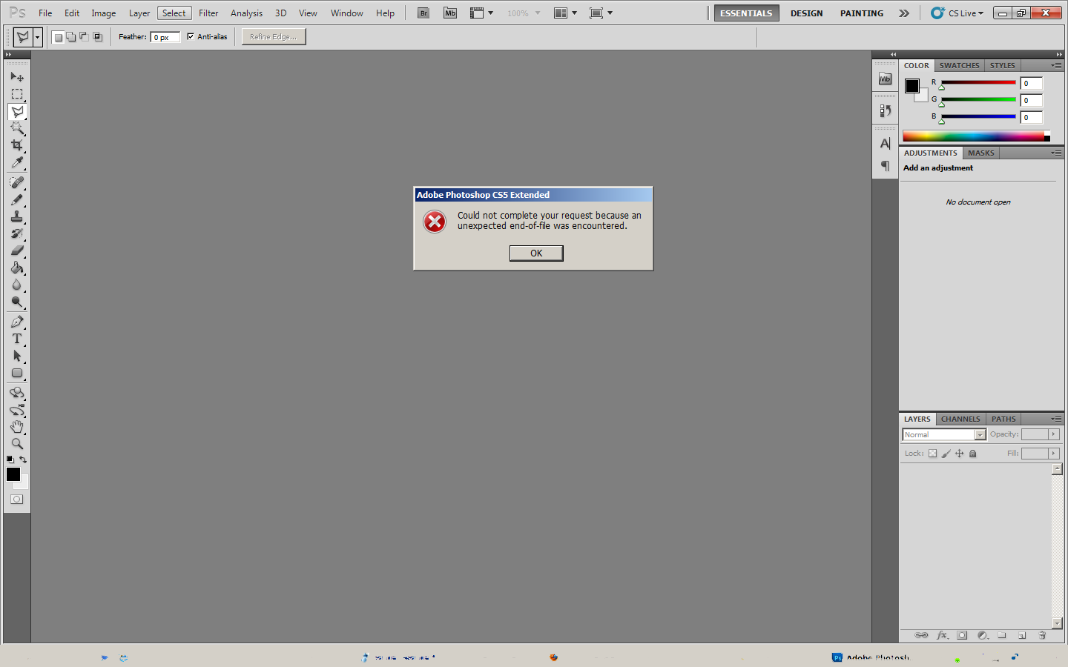
Task: Select the Spot Healing Brush tool
Action: (17, 182)
